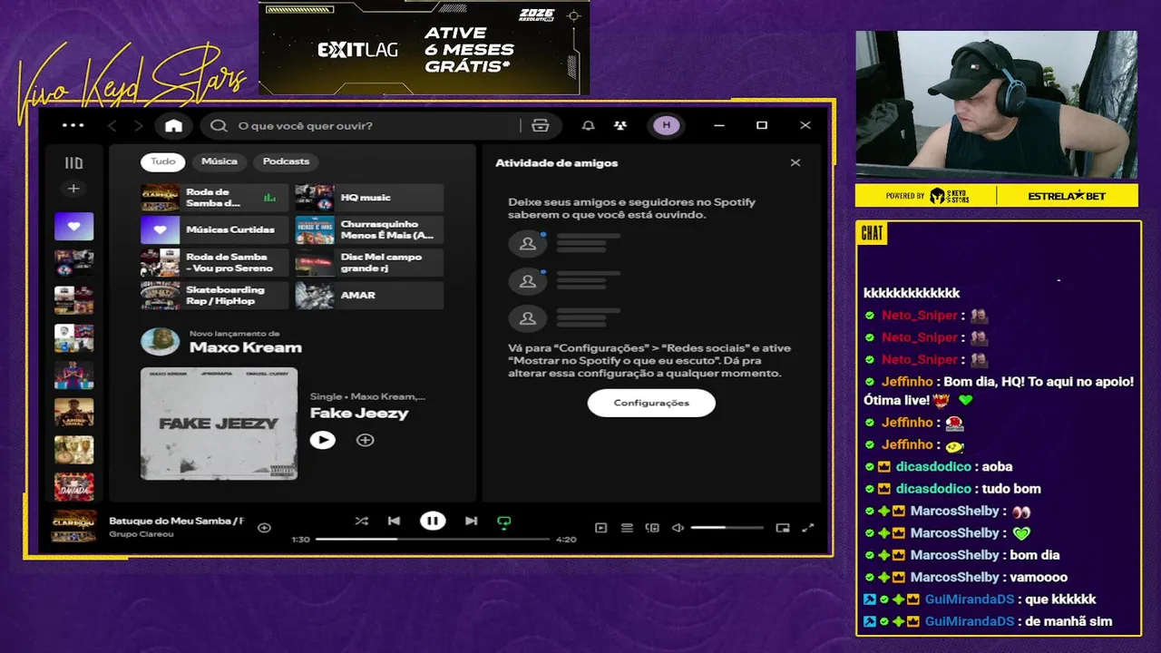Adjust the volume slider
Screen dimensions: 1161x653
click(x=727, y=528)
